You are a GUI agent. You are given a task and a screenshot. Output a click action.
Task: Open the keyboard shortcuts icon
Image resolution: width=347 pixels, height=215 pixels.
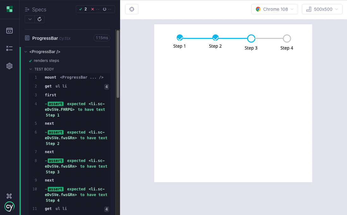tap(9, 196)
